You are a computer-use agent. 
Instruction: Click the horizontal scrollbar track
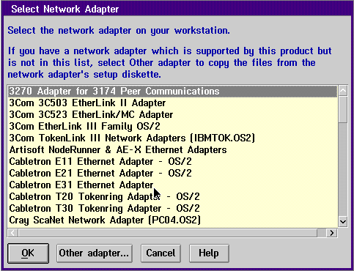coord(322,233)
